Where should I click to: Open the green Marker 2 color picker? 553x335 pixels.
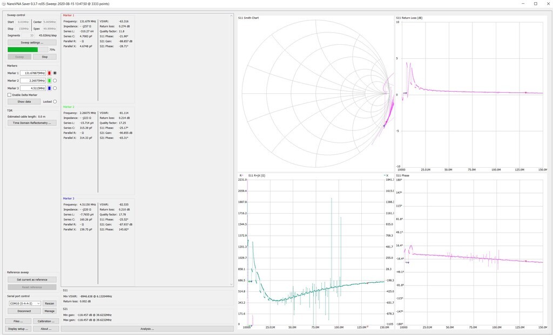(x=49, y=80)
